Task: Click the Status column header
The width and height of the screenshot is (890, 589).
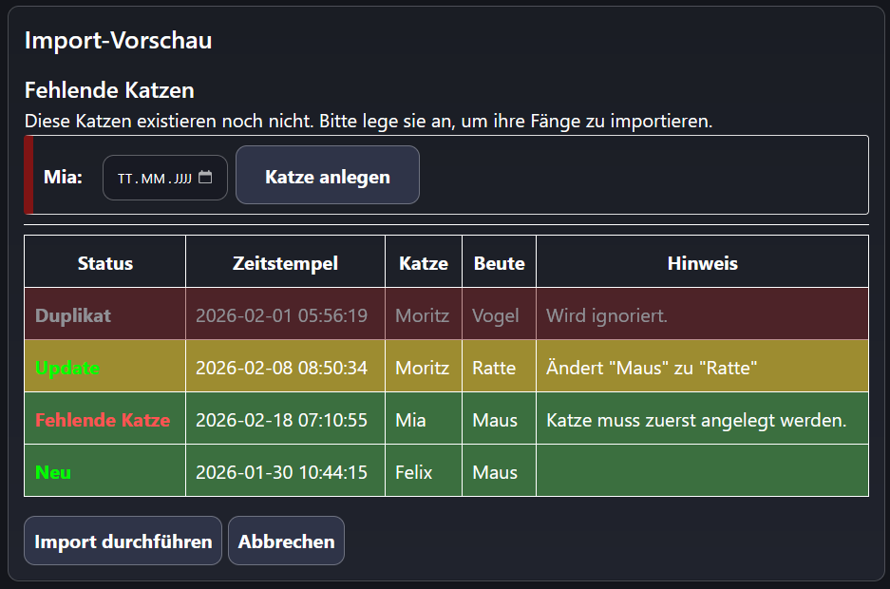Action: [105, 262]
